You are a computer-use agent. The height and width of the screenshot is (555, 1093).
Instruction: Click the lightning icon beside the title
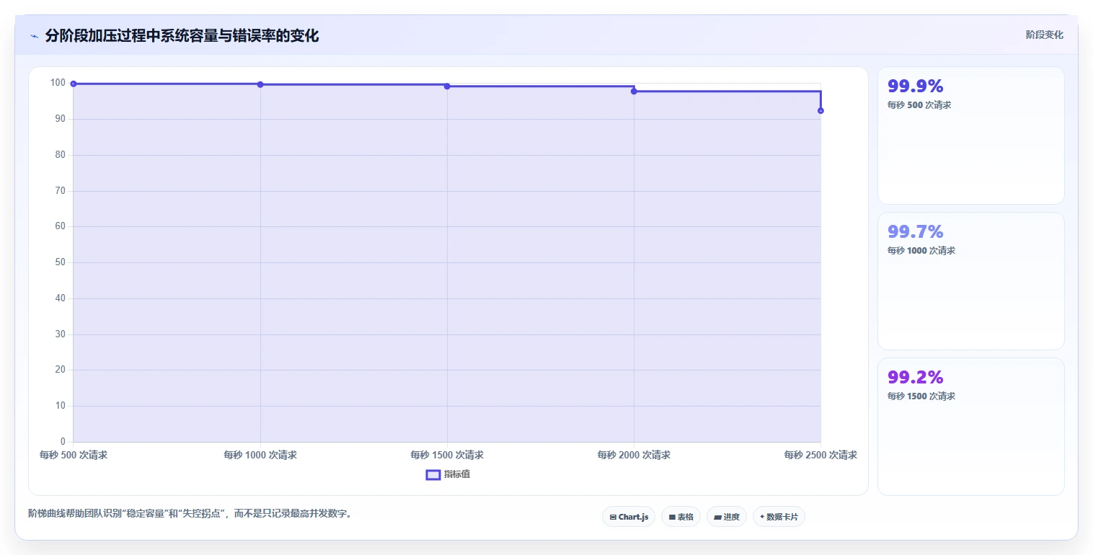click(x=35, y=36)
